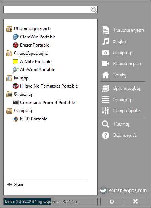151x208 pixels.
Task: Collapse the Խաղեր category folder
Action: 17,78
